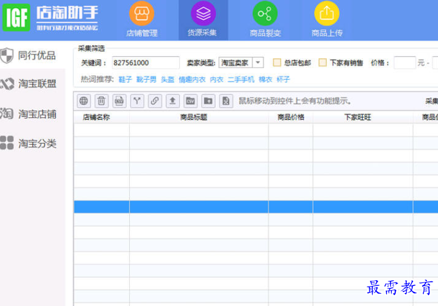
Task: Tick the 下家有销售 checkbox
Action: point(322,63)
